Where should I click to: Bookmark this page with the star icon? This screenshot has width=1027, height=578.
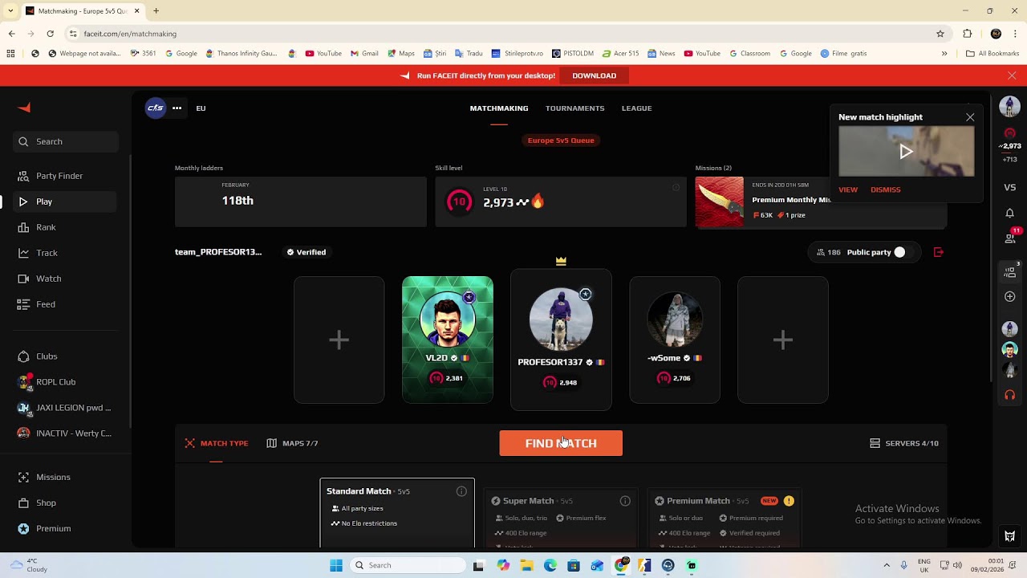(x=940, y=34)
